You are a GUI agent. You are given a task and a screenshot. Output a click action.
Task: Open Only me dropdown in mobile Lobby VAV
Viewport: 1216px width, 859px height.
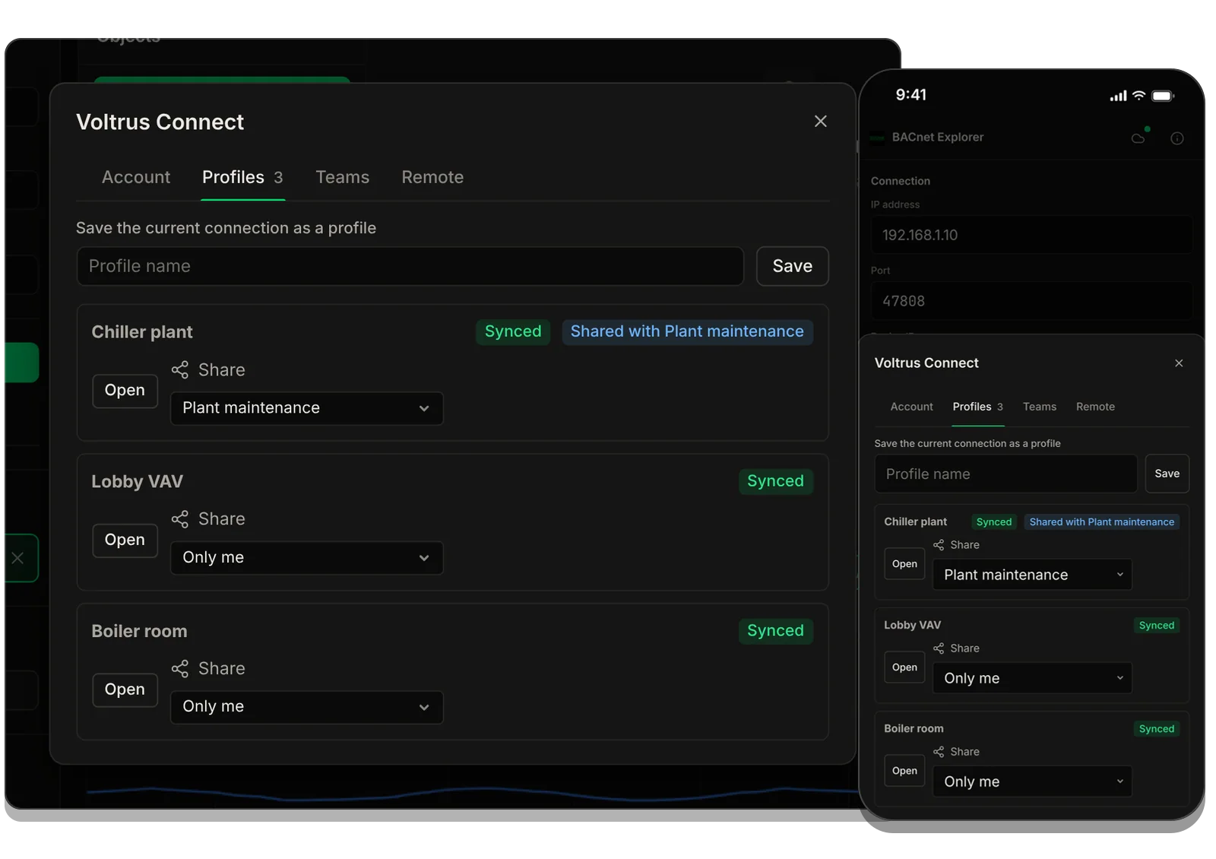[1032, 678]
